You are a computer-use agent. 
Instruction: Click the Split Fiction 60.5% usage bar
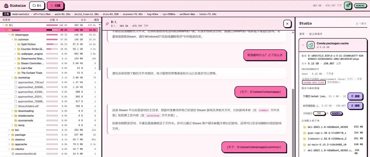pyautogui.click(x=52, y=44)
